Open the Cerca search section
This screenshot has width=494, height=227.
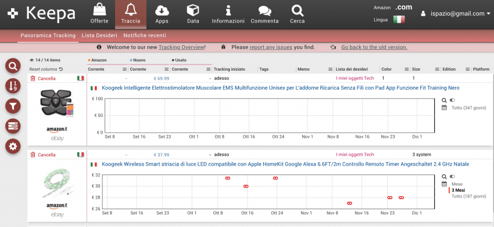298,14
